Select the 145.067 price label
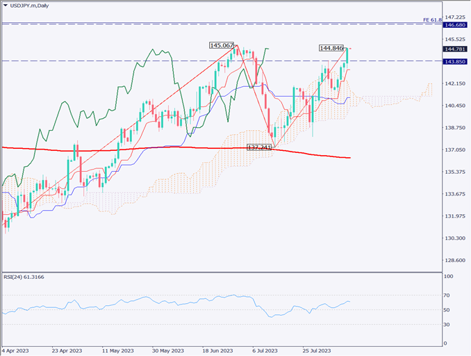The image size is (471, 356). [x=222, y=45]
